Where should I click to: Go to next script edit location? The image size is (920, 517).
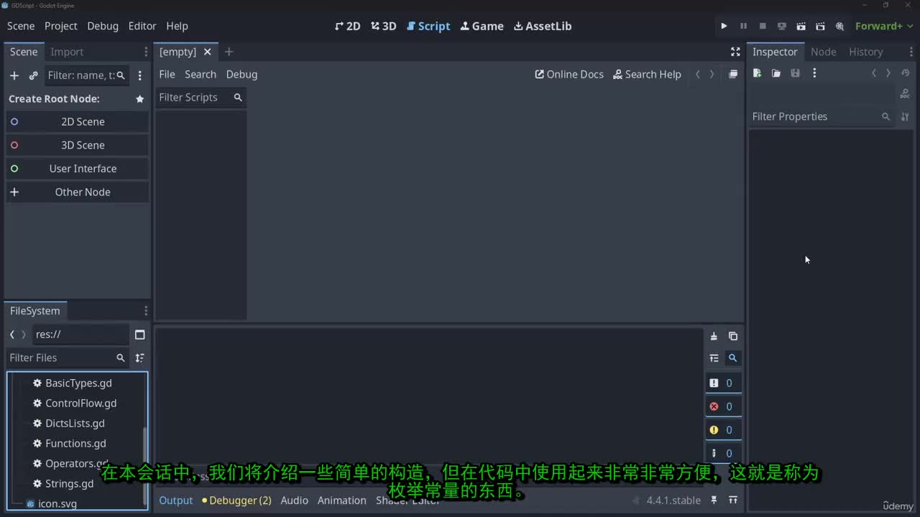[712, 74]
